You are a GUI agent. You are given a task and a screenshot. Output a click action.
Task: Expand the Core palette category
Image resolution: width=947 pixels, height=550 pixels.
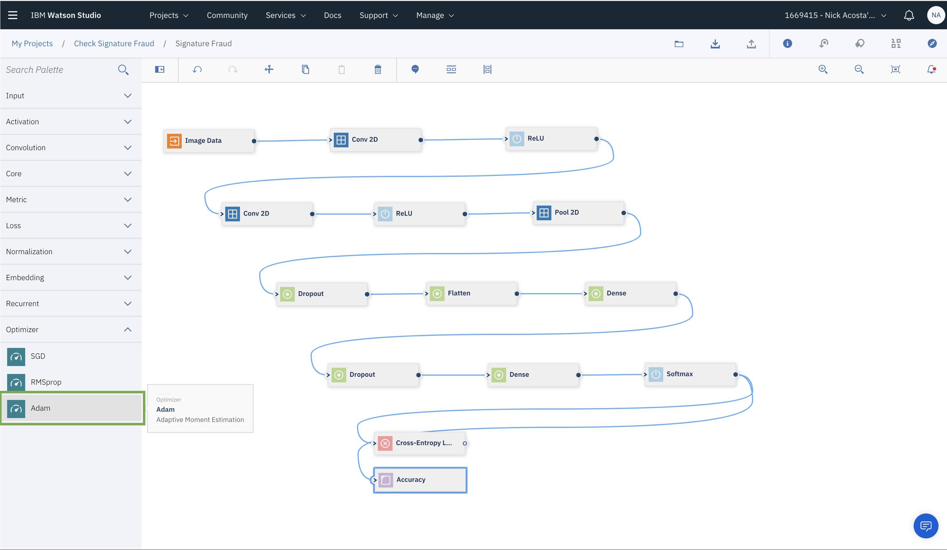click(x=71, y=173)
